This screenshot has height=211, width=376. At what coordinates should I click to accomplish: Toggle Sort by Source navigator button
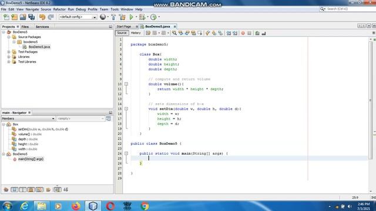point(66,190)
